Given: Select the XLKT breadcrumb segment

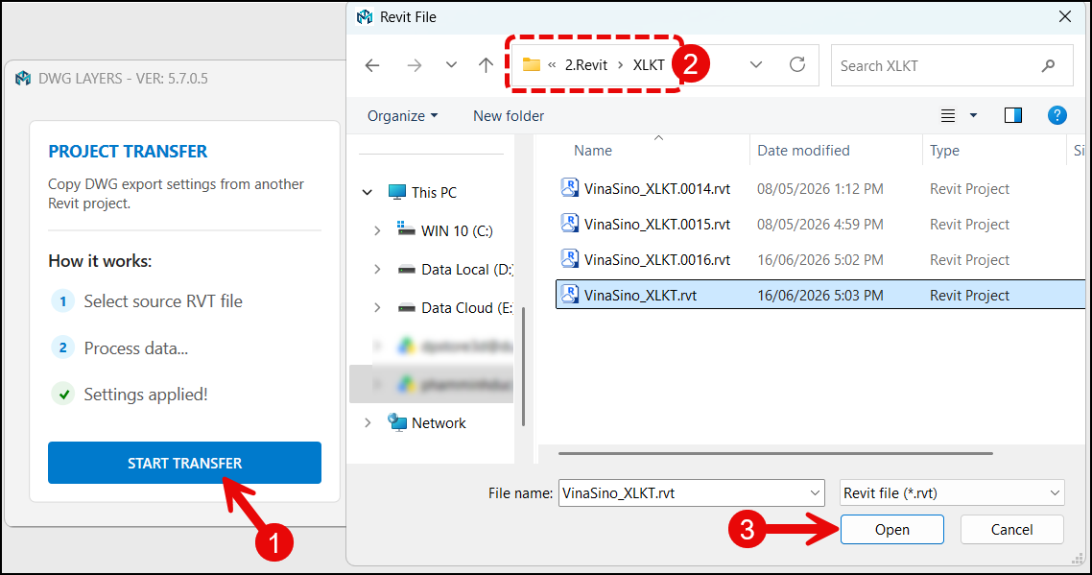Looking at the screenshot, I should coord(649,65).
